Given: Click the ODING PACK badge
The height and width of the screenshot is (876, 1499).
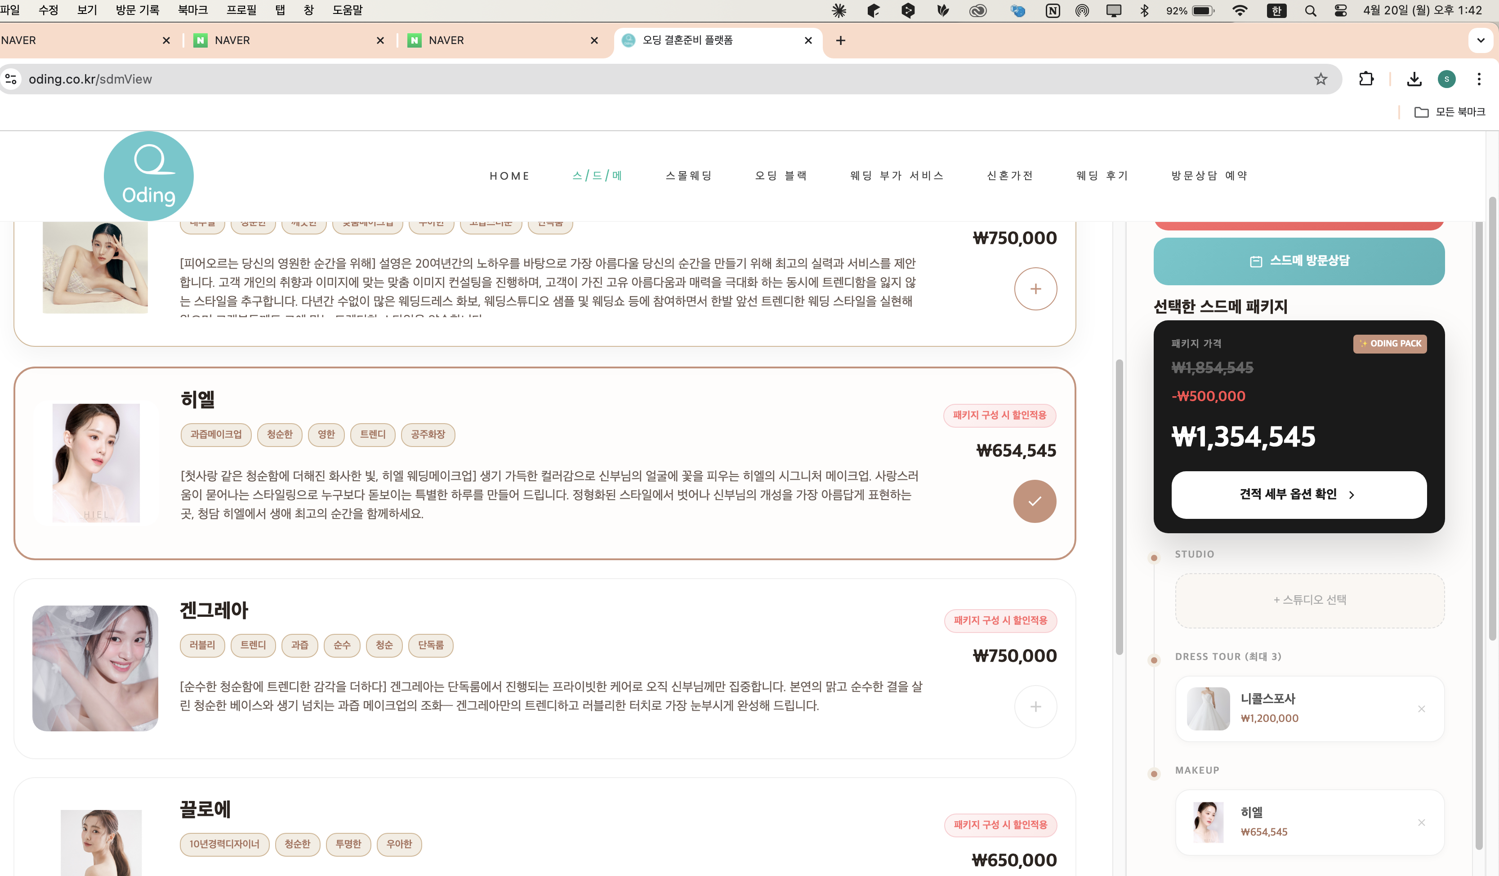Looking at the screenshot, I should tap(1390, 344).
